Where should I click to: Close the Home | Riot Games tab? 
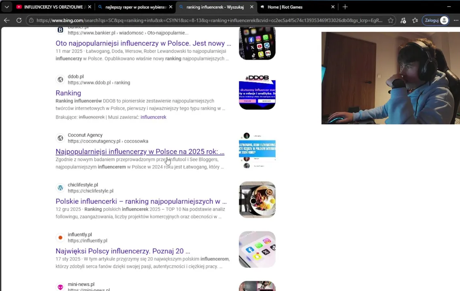[333, 7]
